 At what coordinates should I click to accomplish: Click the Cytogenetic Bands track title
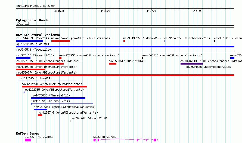[32, 20]
